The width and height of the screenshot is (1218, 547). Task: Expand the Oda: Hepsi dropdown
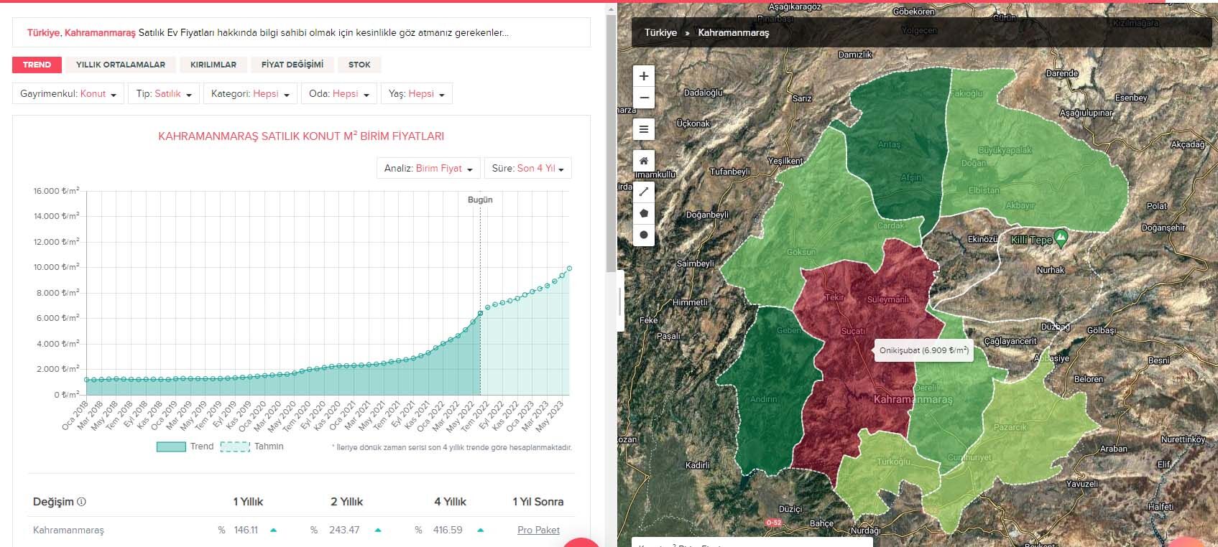click(x=339, y=94)
